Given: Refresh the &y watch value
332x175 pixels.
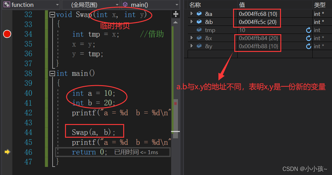Looking at the screenshot, I should coord(308,46).
